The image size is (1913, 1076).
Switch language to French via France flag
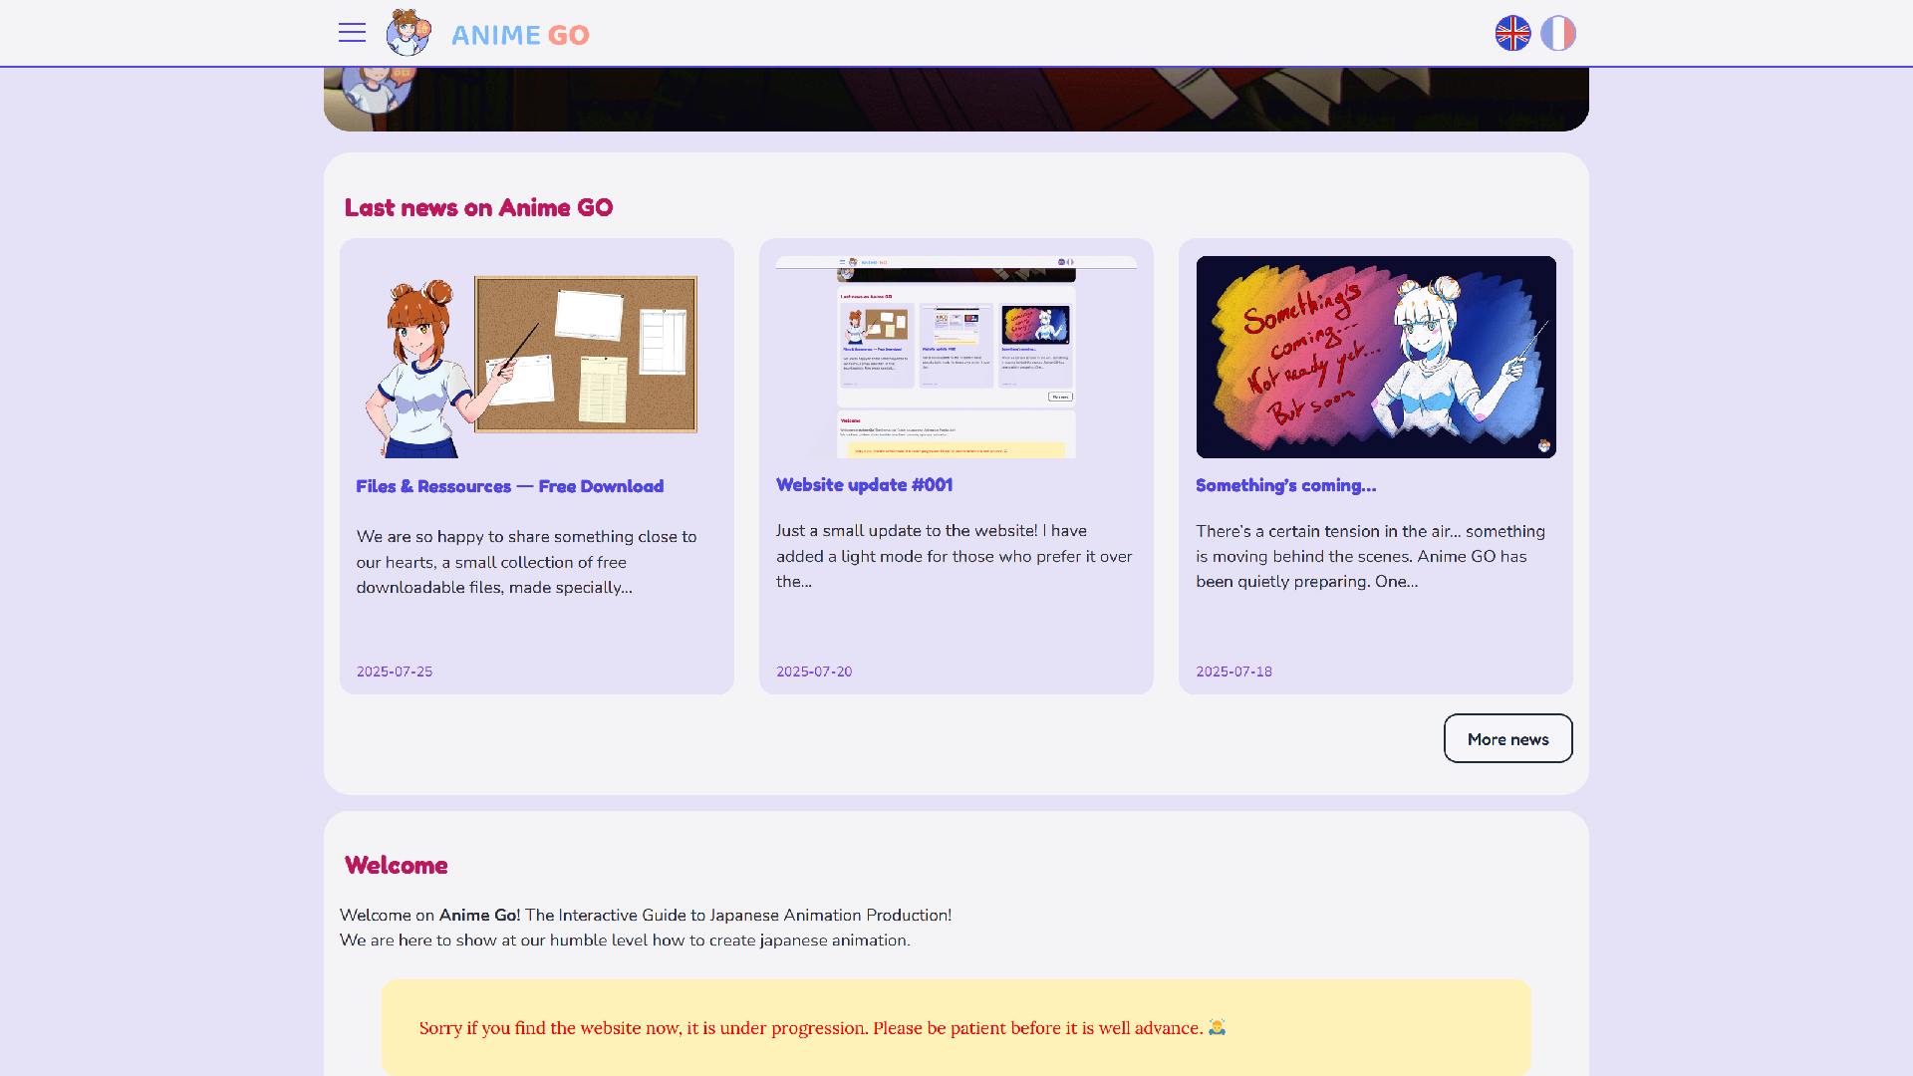point(1558,33)
